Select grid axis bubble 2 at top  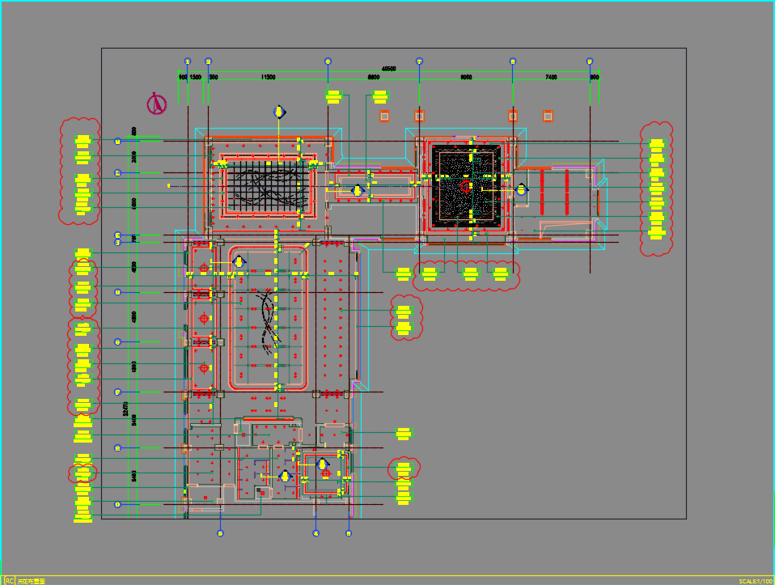(x=208, y=61)
